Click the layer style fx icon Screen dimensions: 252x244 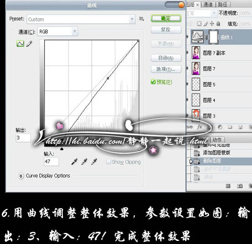click(199, 127)
